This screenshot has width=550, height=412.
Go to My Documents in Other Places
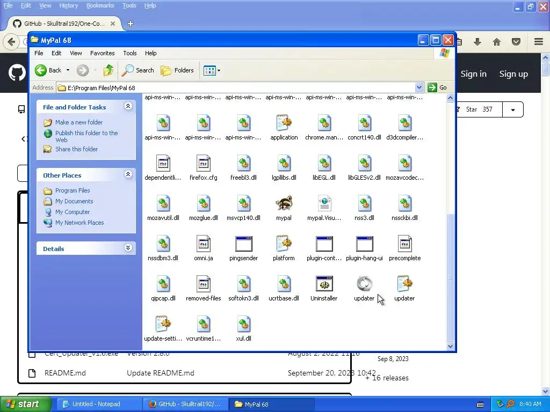click(x=74, y=202)
